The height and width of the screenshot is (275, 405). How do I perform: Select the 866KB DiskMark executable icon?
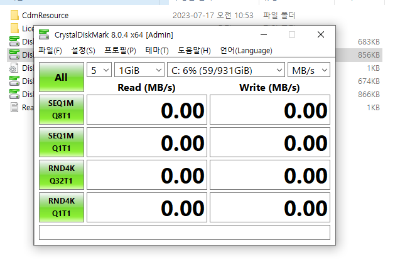point(14,94)
